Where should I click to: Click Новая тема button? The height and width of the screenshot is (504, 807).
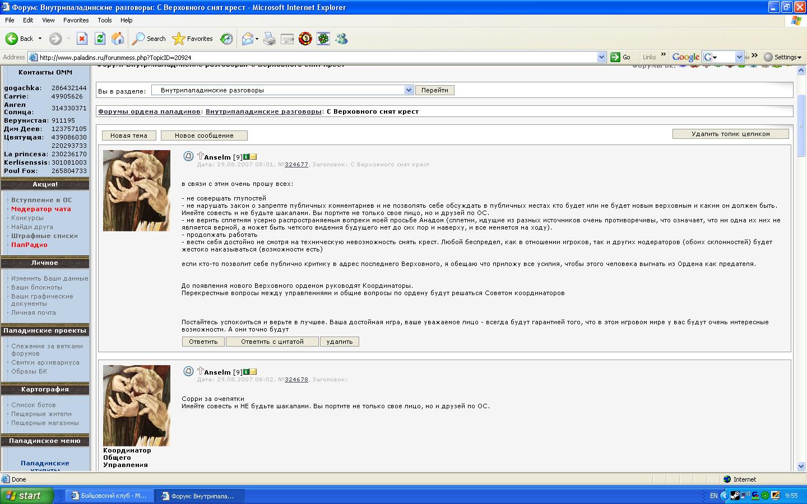pos(129,136)
